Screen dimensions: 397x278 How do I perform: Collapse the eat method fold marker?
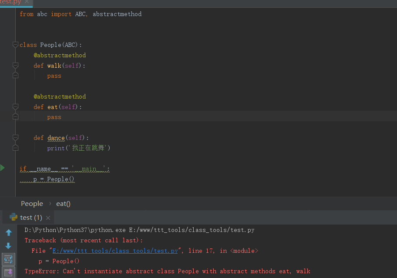(x=15, y=107)
